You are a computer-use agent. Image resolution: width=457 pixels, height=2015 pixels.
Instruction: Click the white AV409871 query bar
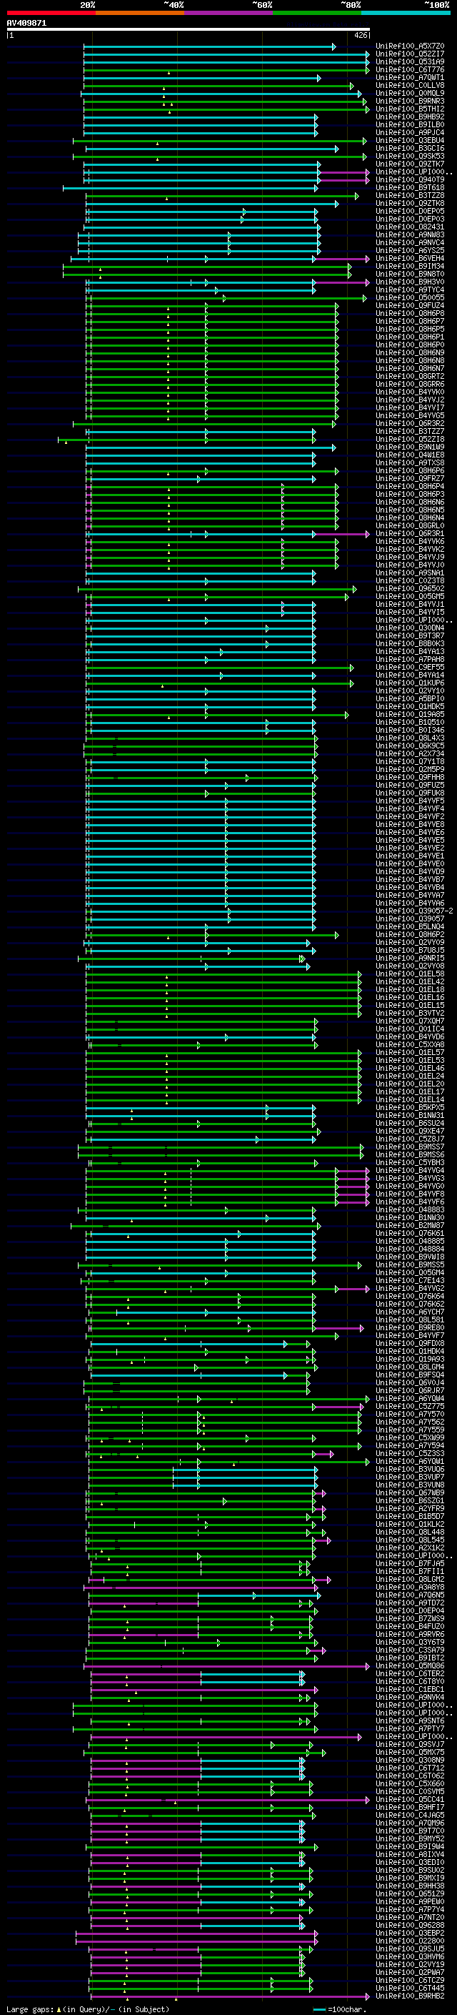[189, 29]
